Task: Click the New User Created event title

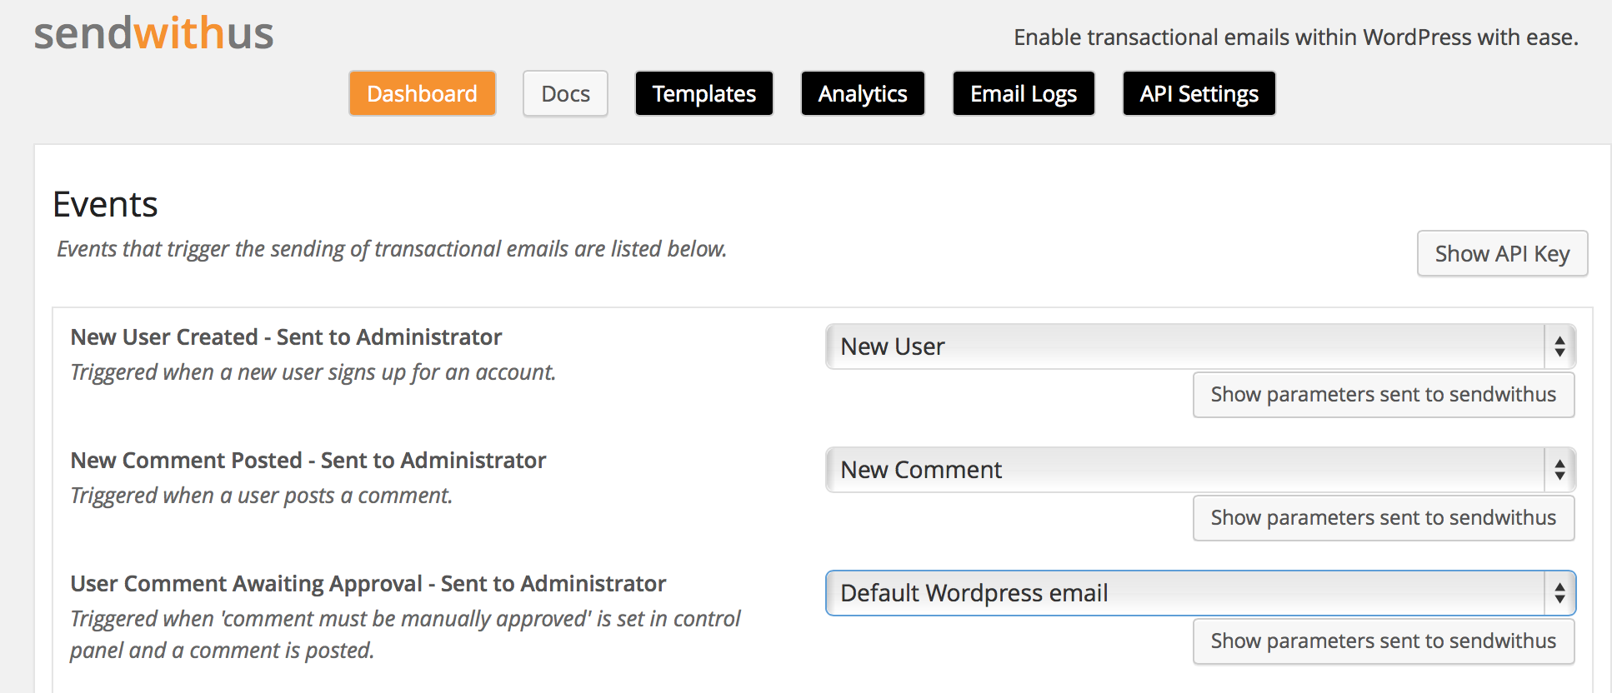Action: click(x=286, y=337)
